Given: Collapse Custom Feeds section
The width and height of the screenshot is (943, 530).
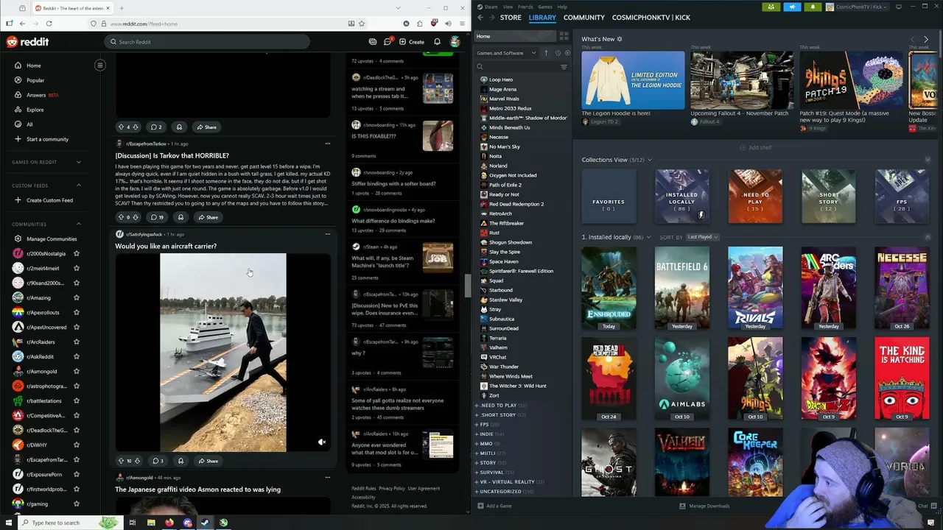Looking at the screenshot, I should 79,185.
